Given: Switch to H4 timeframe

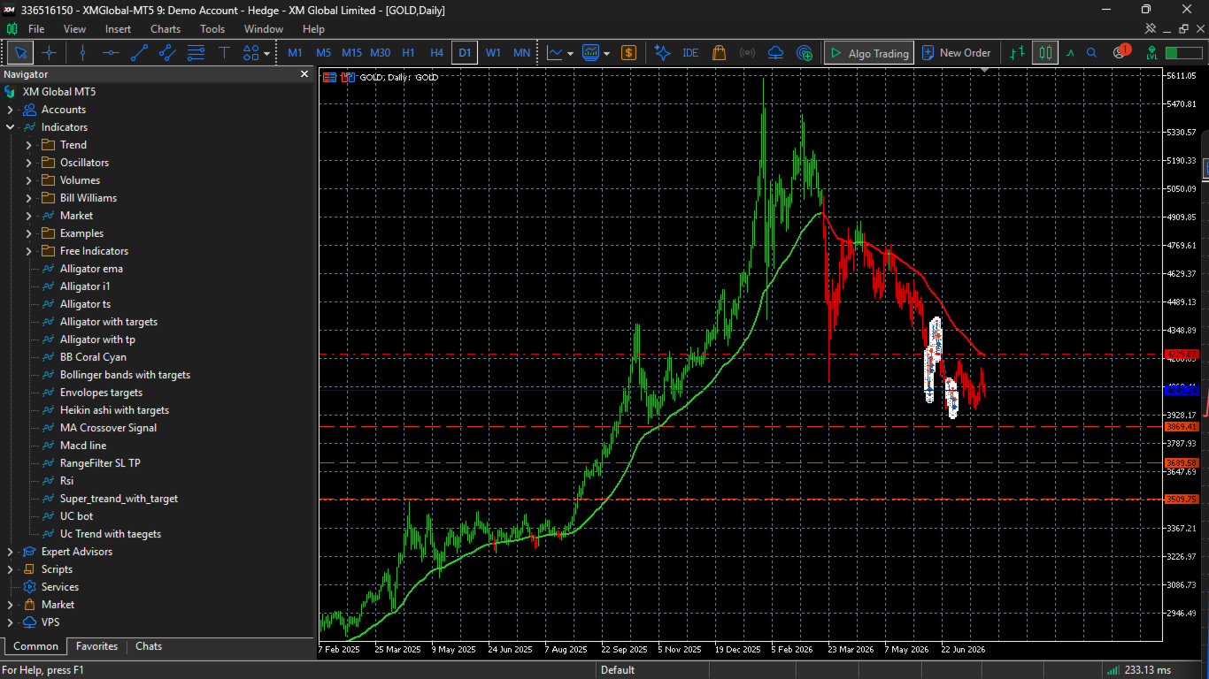Looking at the screenshot, I should (436, 53).
